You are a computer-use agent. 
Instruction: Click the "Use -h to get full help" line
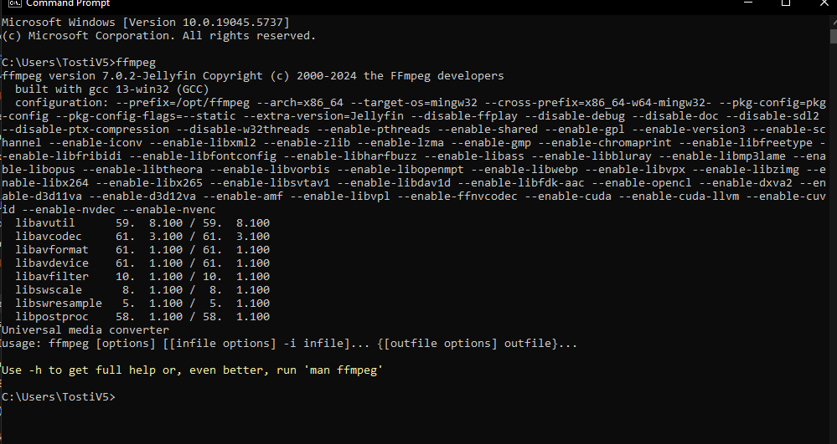(x=193, y=370)
